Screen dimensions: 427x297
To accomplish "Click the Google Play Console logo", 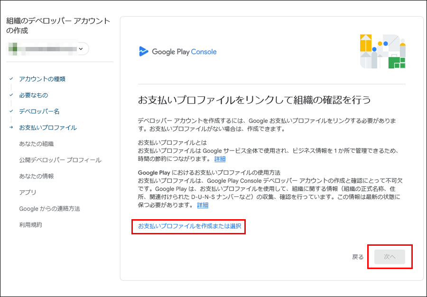I will (177, 51).
